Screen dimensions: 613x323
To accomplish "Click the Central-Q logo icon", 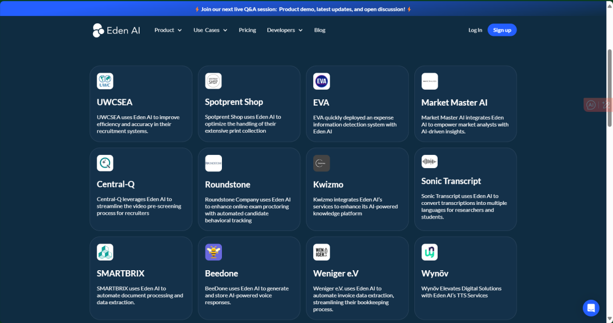I will (105, 163).
